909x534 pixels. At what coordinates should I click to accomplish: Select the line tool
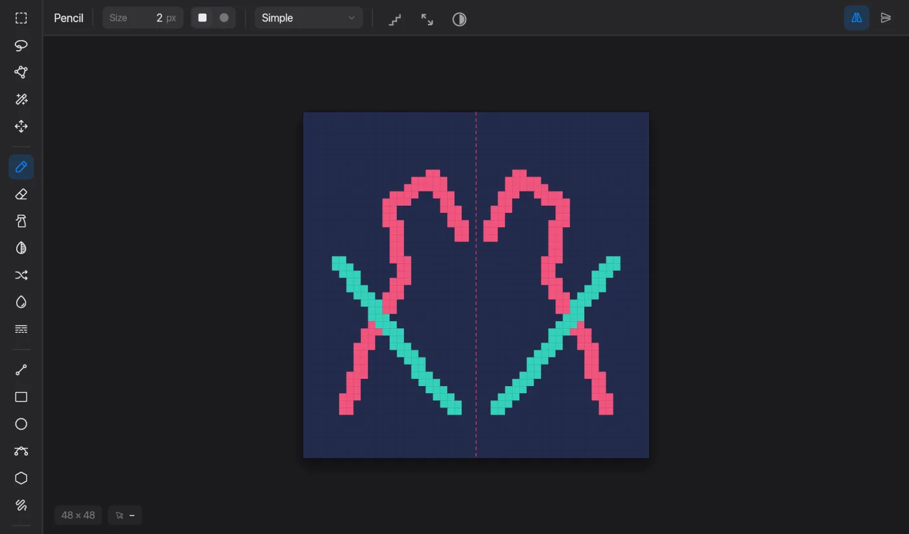tap(21, 370)
